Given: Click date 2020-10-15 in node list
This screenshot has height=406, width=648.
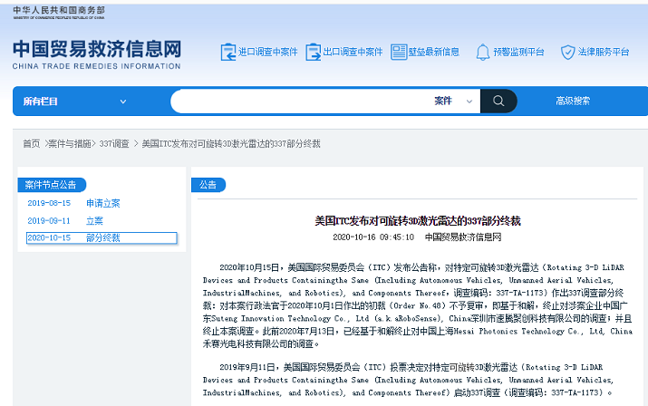Looking at the screenshot, I should pyautogui.click(x=49, y=238).
